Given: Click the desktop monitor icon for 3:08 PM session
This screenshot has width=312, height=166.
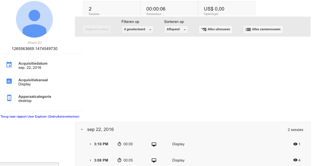Looking at the screenshot, I should 154,161.
